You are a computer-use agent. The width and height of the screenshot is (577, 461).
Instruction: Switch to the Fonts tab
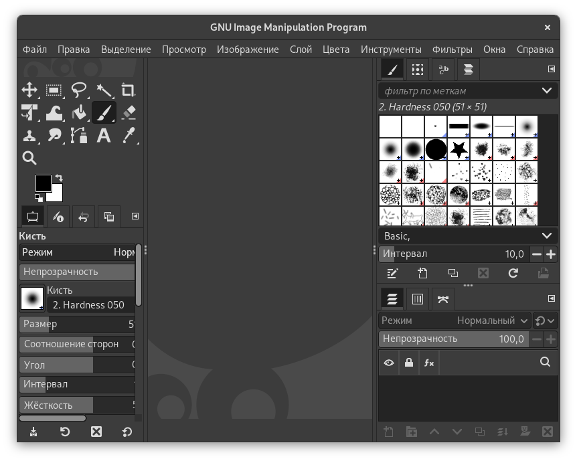443,69
